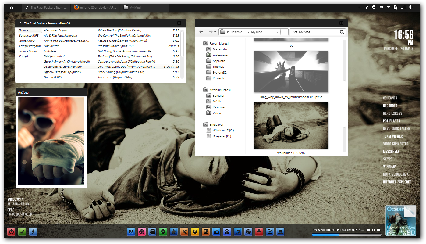
Task: Click the start button at the top-left
Action: (12, 8)
